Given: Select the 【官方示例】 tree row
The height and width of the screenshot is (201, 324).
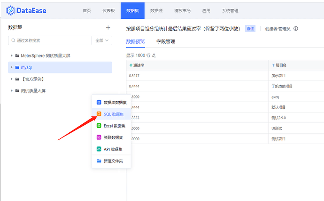Looking at the screenshot, I should [60, 79].
